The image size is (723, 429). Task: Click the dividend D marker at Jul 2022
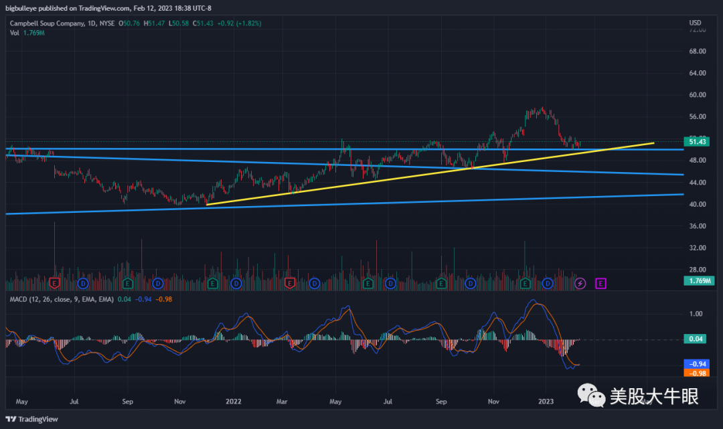click(x=390, y=283)
